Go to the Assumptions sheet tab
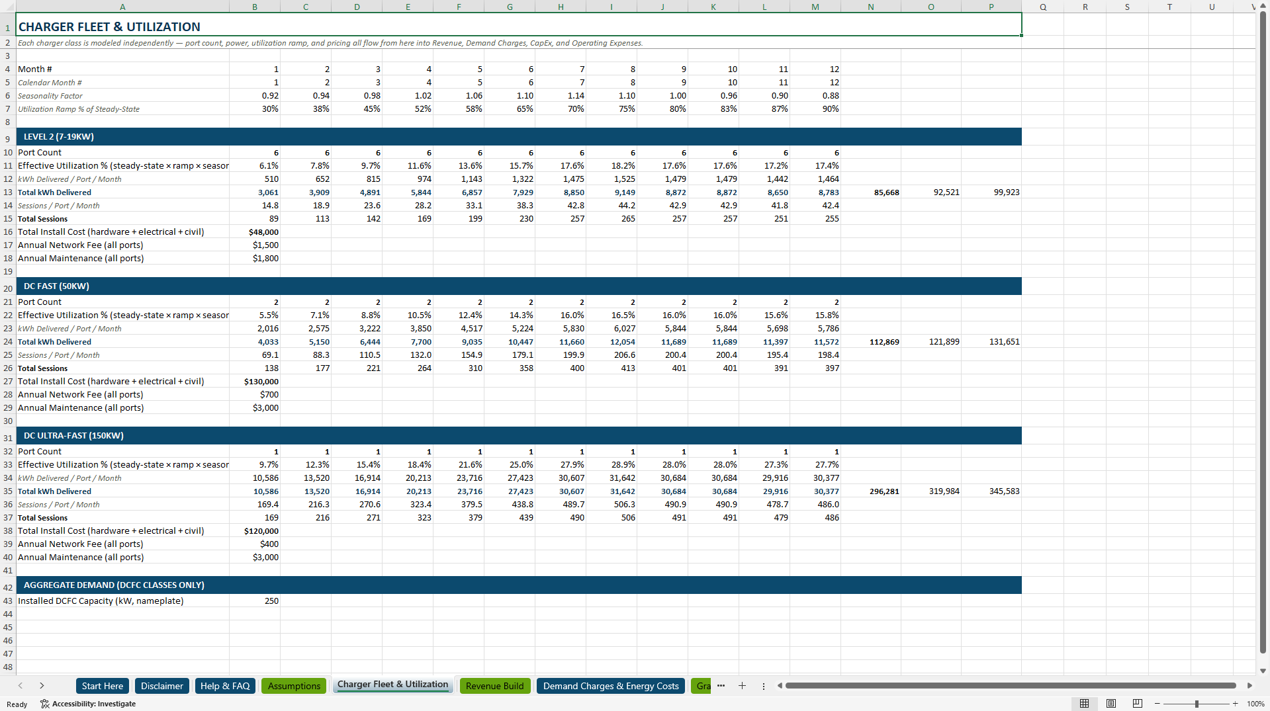This screenshot has height=711, width=1270. [x=294, y=686]
